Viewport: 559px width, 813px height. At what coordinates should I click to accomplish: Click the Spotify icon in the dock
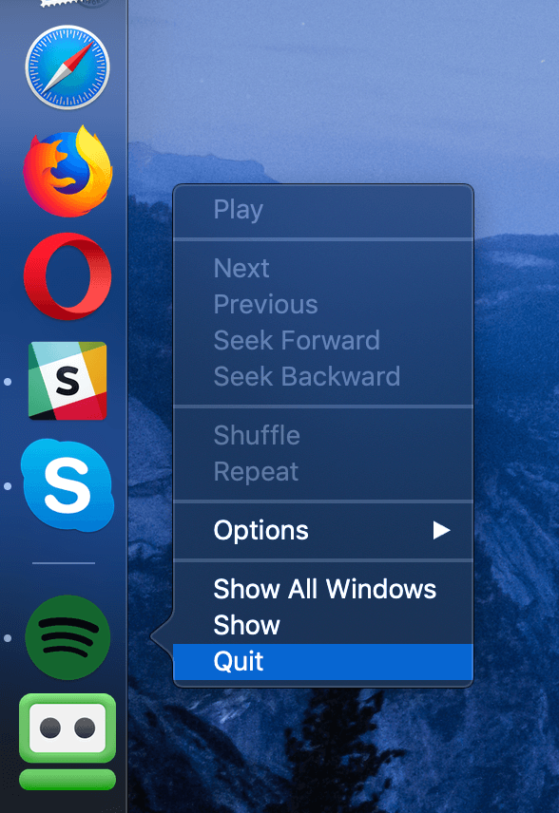point(67,637)
